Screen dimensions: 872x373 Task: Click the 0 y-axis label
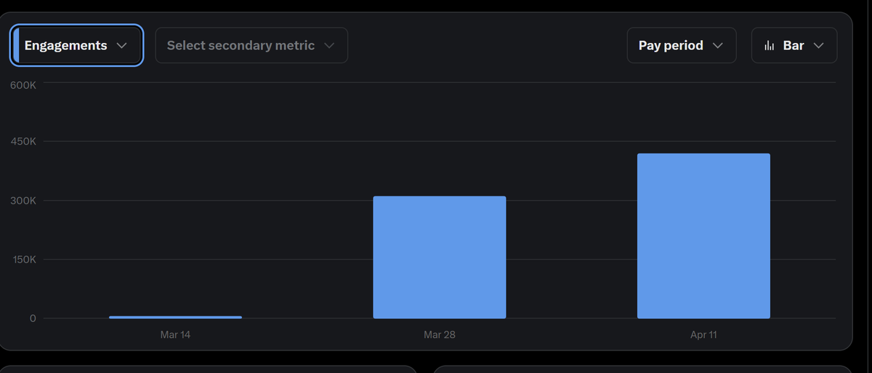click(x=33, y=318)
